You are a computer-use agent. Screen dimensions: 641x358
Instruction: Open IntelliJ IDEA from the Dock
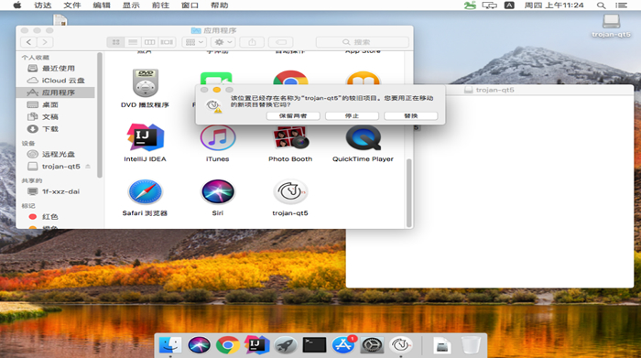click(x=256, y=345)
